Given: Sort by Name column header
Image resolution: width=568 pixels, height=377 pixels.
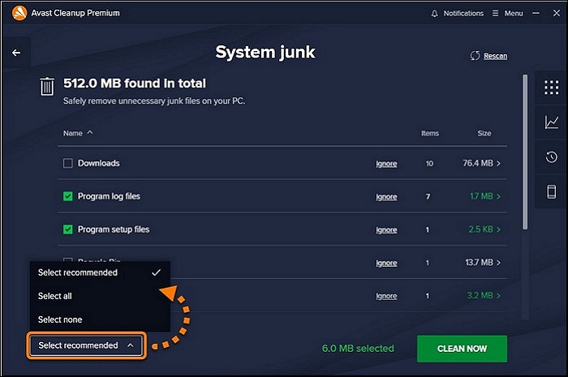Looking at the screenshot, I should [x=78, y=133].
